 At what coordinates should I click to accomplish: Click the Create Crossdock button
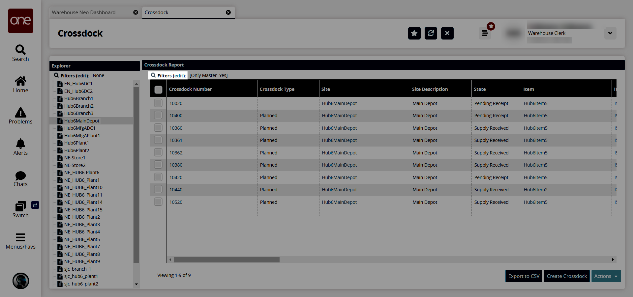click(566, 276)
